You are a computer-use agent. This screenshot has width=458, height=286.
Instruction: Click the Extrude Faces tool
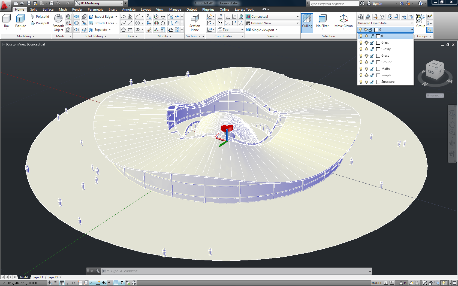coord(103,23)
